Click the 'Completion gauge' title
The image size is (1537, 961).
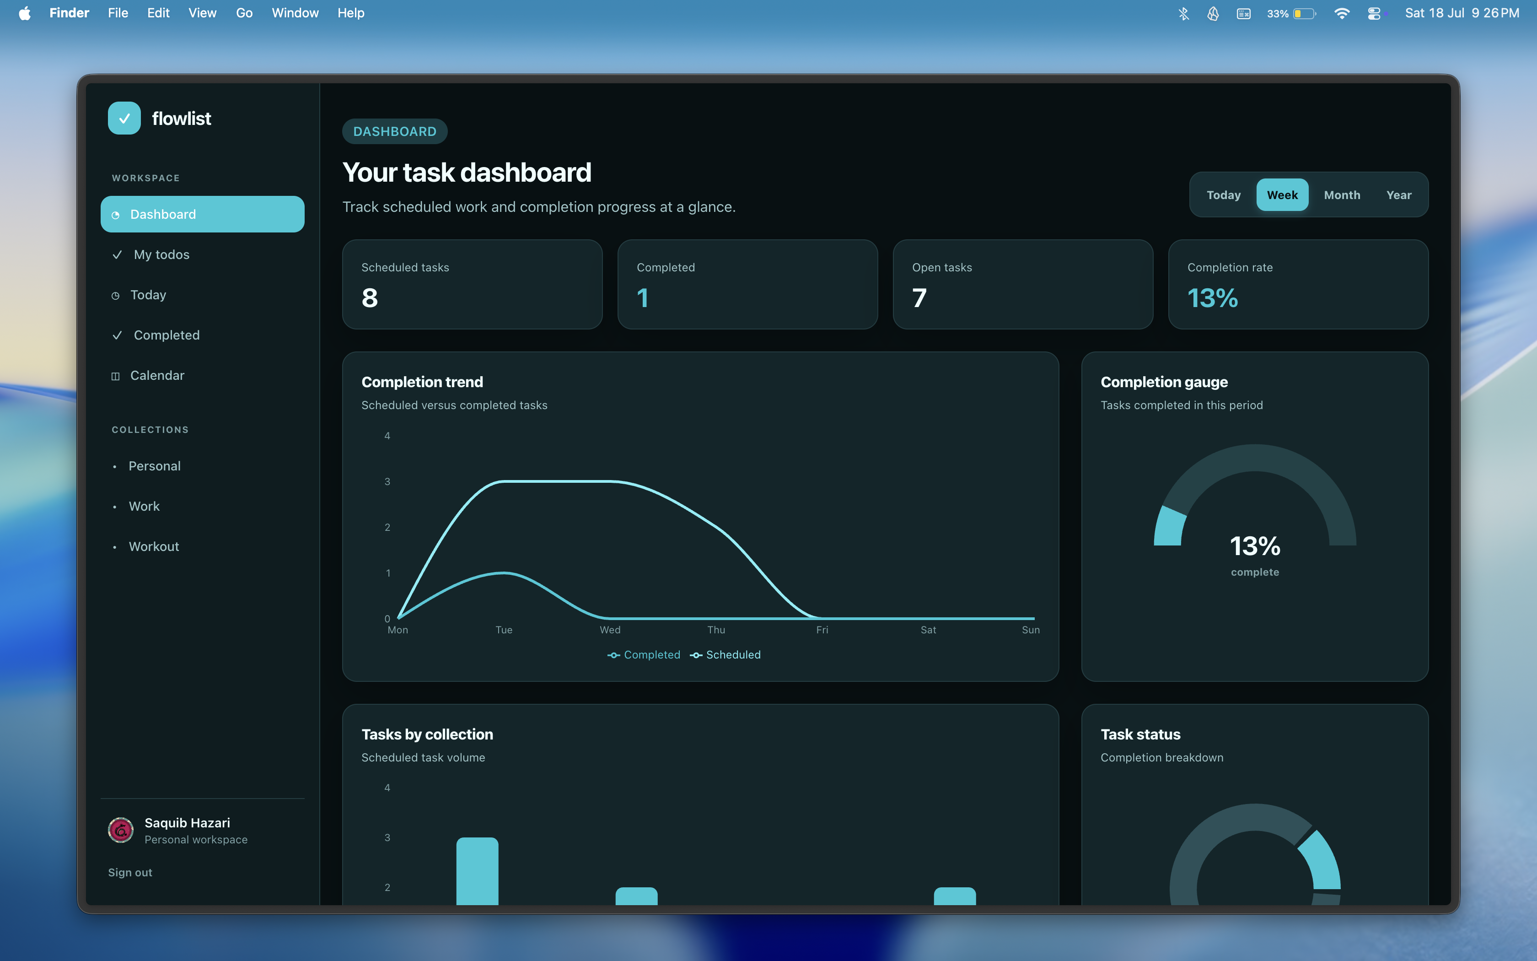[1164, 382]
